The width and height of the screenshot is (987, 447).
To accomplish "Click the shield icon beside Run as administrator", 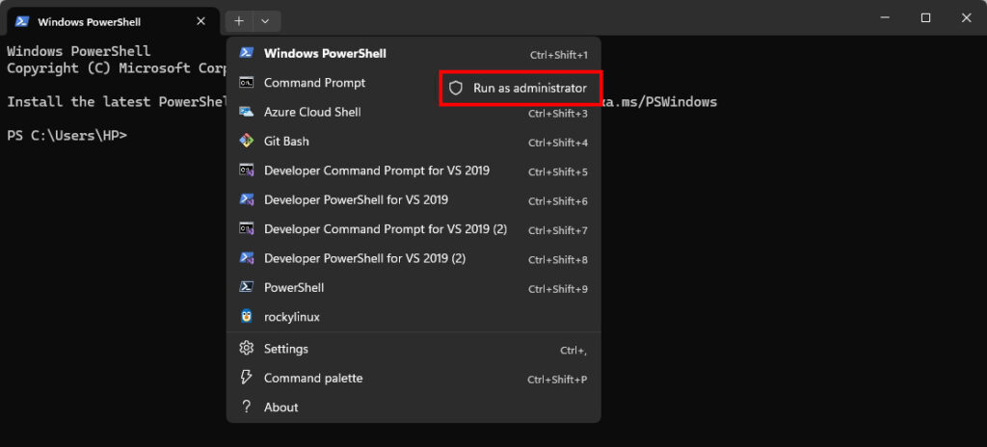I will [x=456, y=88].
